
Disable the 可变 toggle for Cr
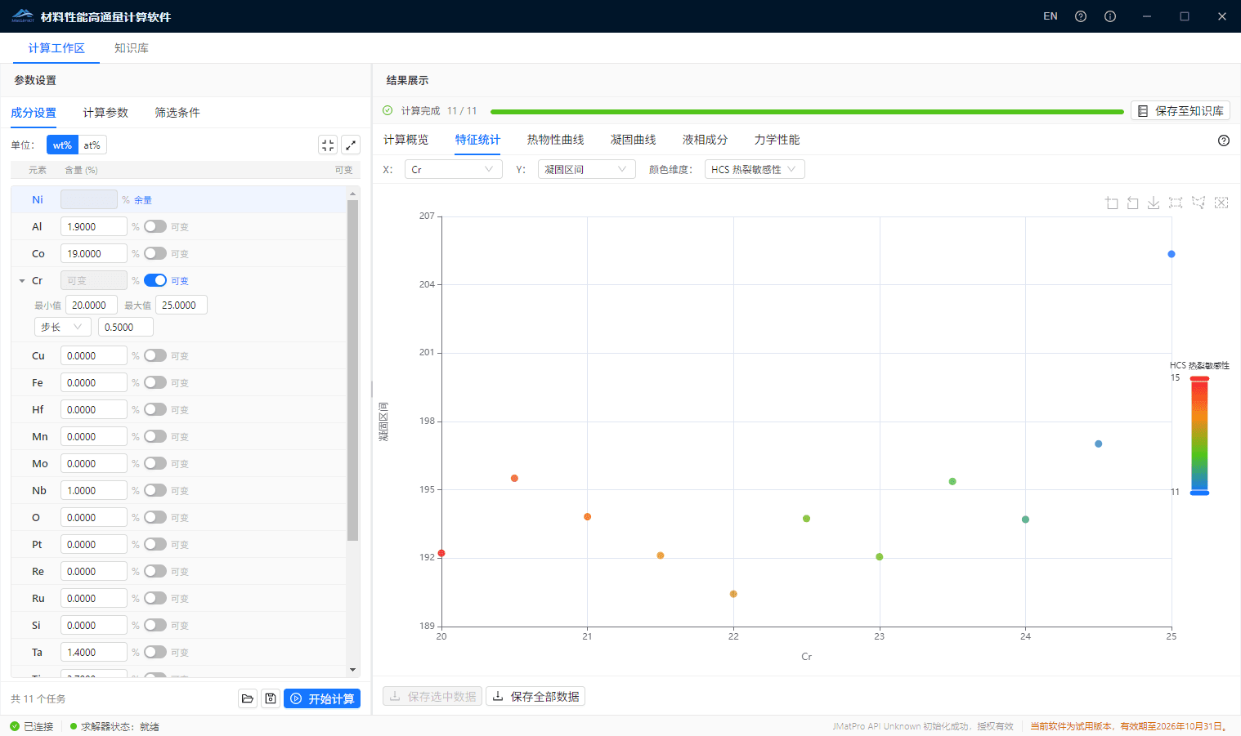[x=155, y=280]
